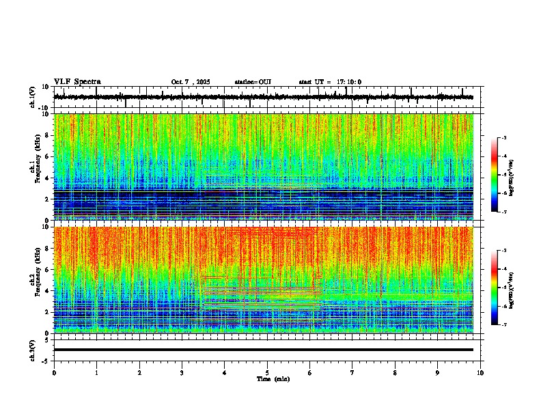Click the "4" frequency tick of ch.2 spectrogram

(x=47, y=291)
